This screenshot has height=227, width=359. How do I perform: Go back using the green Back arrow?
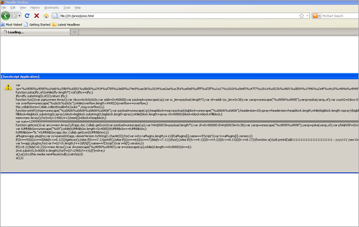click(6, 16)
